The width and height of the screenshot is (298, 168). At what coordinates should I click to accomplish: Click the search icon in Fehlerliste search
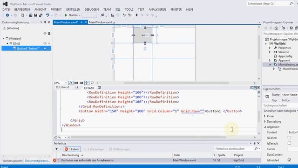tap(256, 149)
